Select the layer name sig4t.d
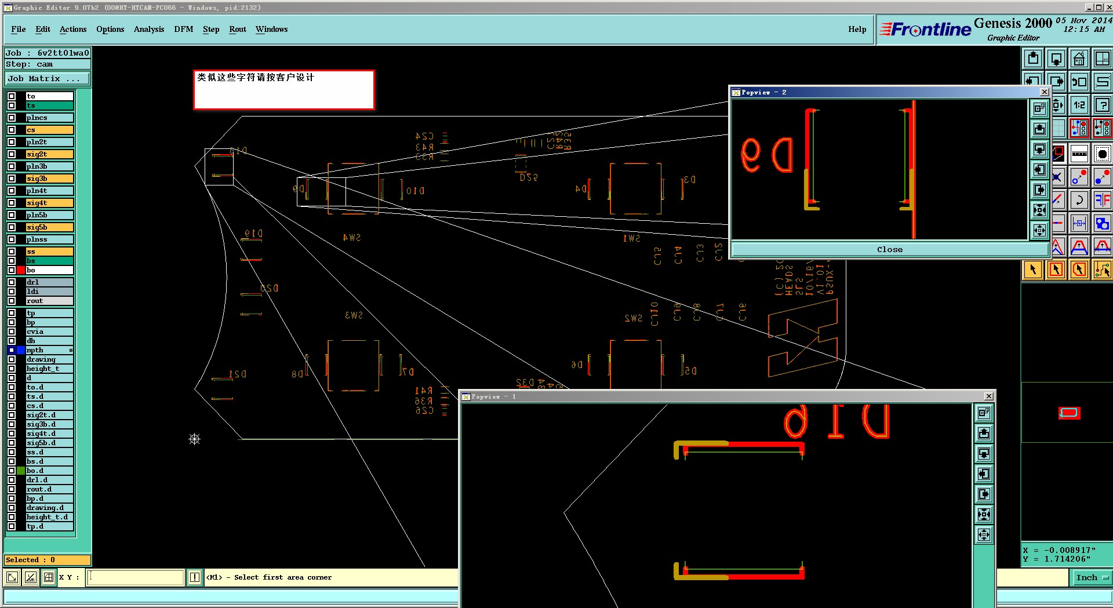Image resolution: width=1113 pixels, height=608 pixels. point(49,434)
